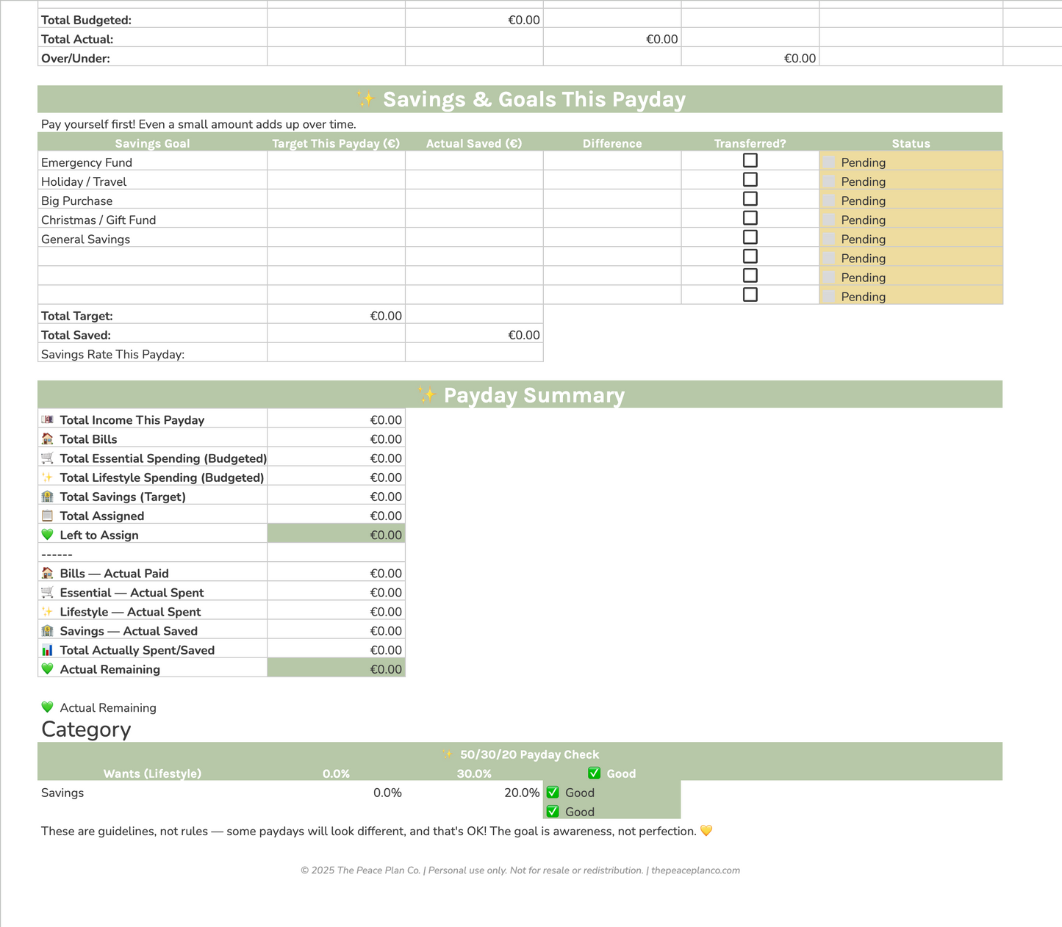This screenshot has height=927, width=1062.
Task: Click the green check mark in Wants (Lifestyle) row
Action: point(595,773)
